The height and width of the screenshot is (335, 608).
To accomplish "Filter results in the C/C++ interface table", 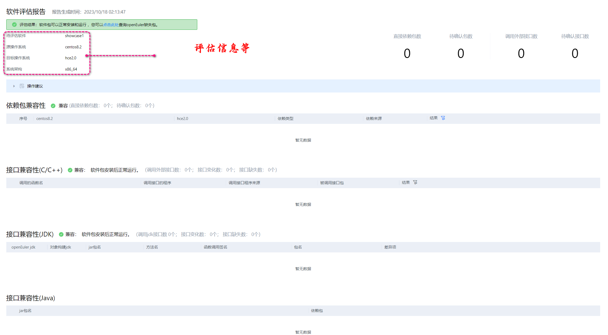I will tap(415, 182).
